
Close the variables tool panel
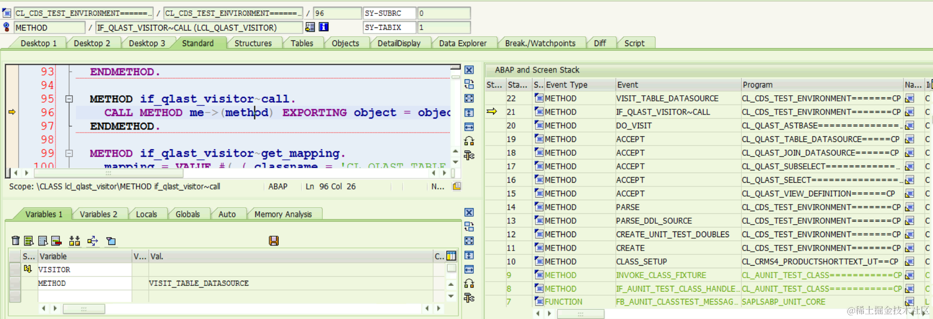tap(469, 212)
